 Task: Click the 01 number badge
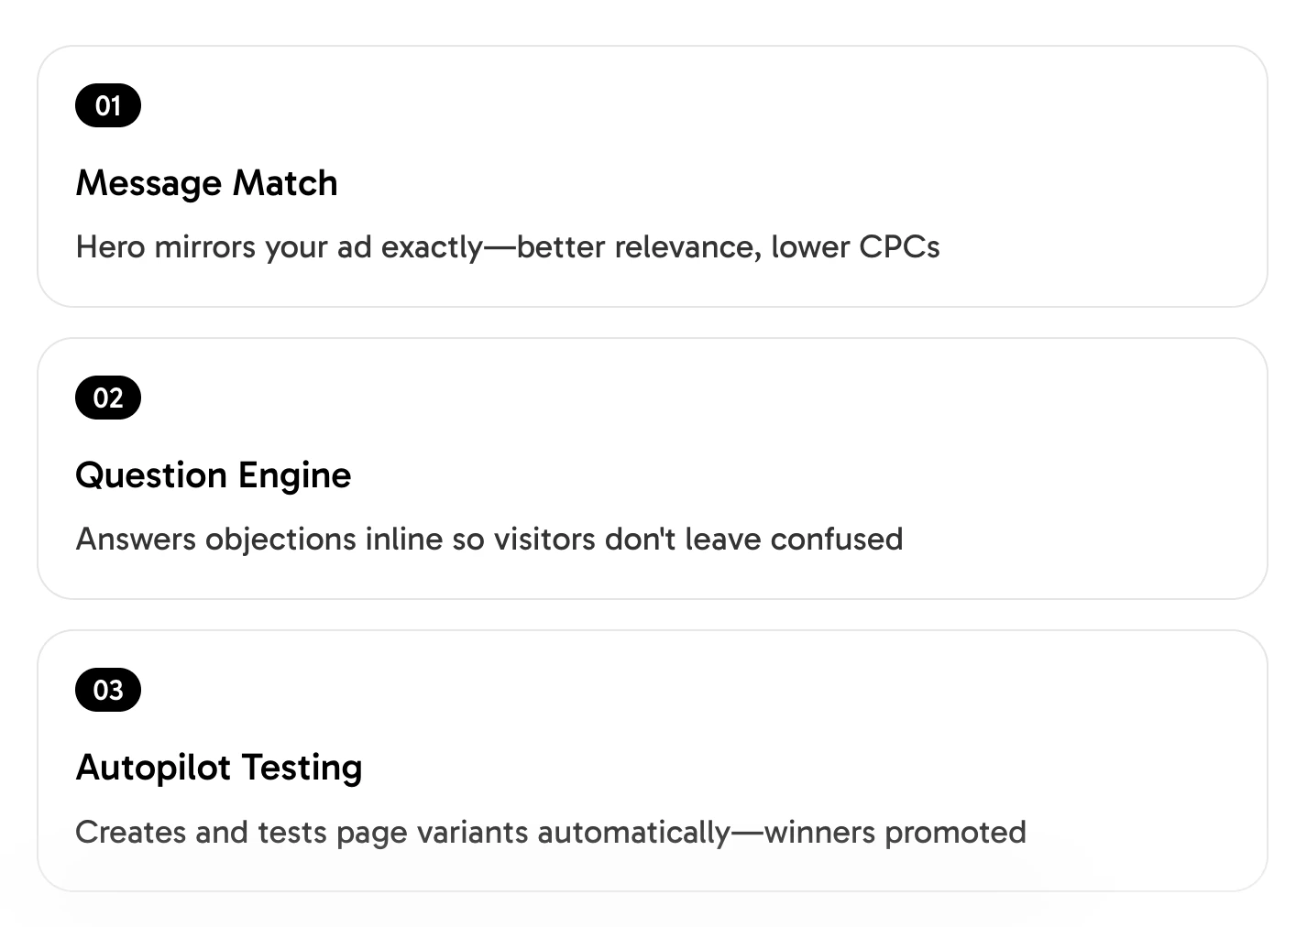[108, 105]
